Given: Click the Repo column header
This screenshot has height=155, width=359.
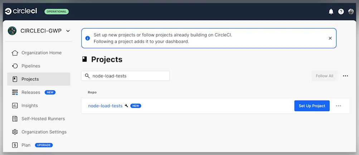Looking at the screenshot, I should click(92, 92).
